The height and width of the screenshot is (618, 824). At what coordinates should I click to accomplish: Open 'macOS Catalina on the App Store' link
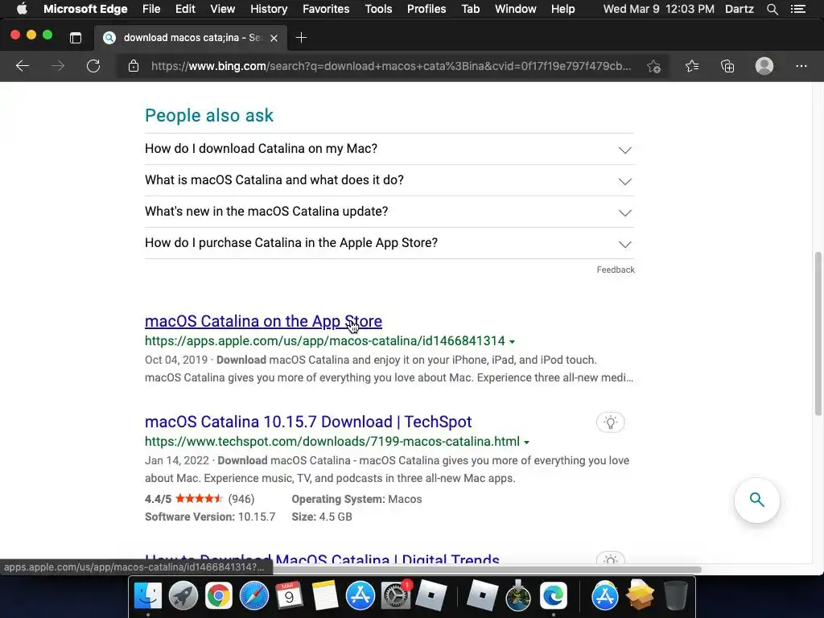pyautogui.click(x=263, y=321)
